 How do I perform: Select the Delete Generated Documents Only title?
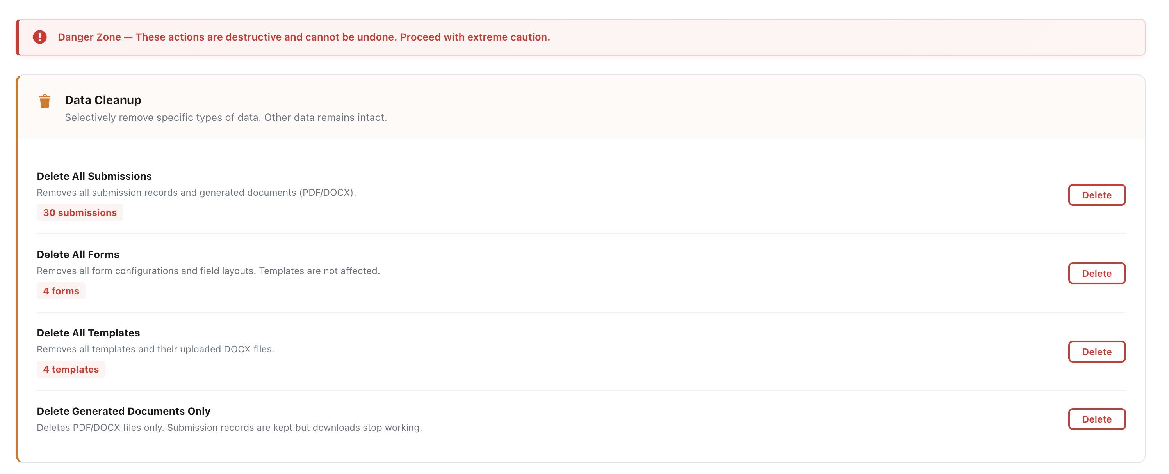click(x=123, y=411)
